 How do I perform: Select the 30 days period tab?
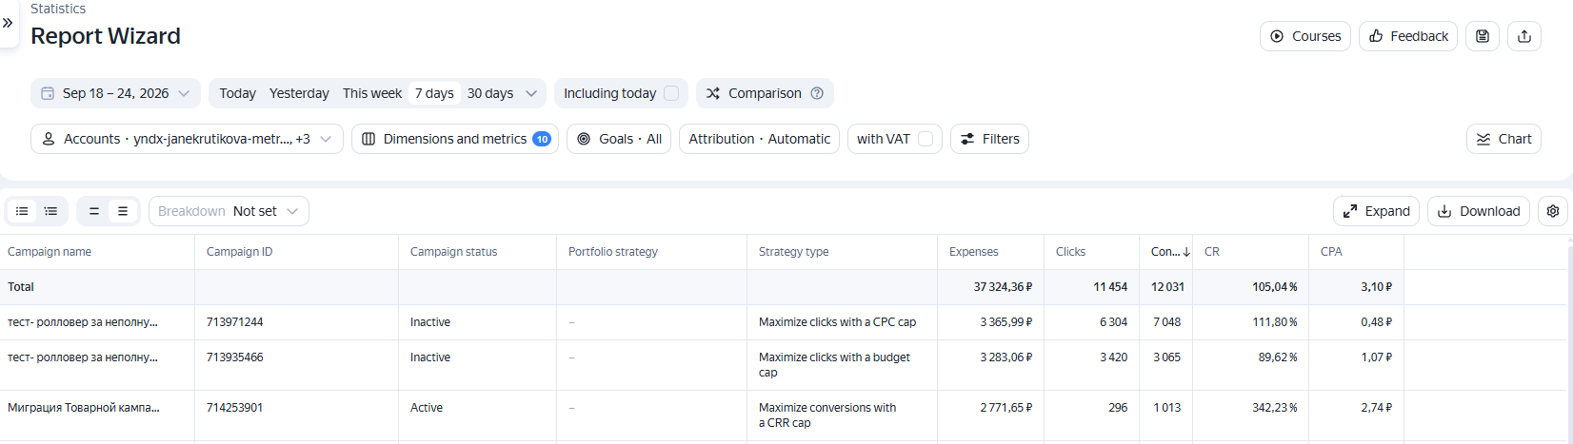click(490, 93)
